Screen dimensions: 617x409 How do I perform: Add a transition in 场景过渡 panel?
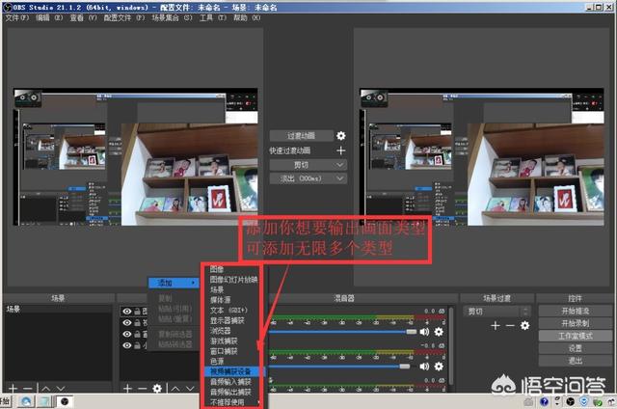[x=496, y=326]
